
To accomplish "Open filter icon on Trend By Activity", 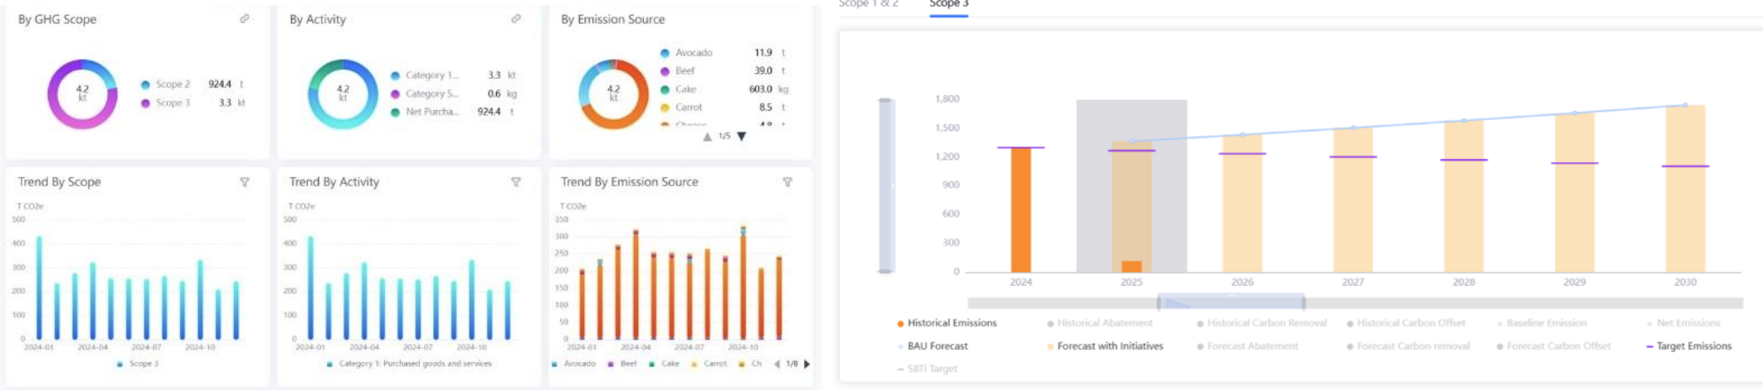I will [516, 182].
